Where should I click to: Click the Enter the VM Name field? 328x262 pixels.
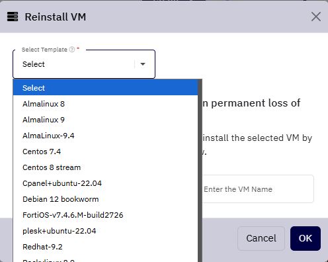pos(258,189)
